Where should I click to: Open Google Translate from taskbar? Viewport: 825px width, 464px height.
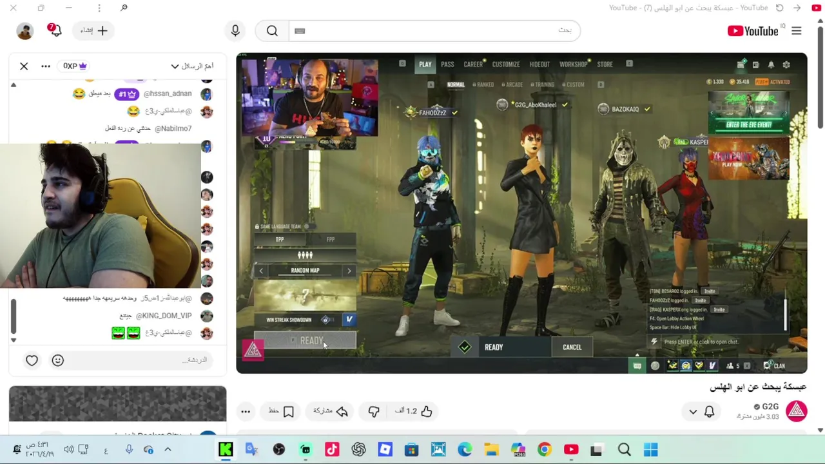coord(251,450)
